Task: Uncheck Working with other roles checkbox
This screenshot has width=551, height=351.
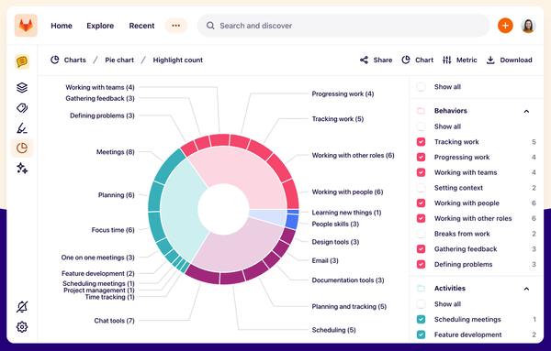Action: click(421, 218)
